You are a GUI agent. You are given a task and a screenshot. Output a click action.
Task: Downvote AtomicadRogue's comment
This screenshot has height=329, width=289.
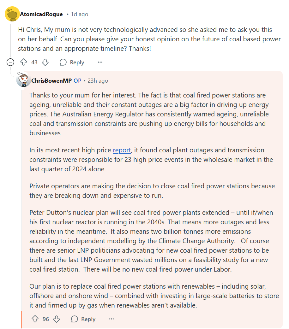point(45,62)
